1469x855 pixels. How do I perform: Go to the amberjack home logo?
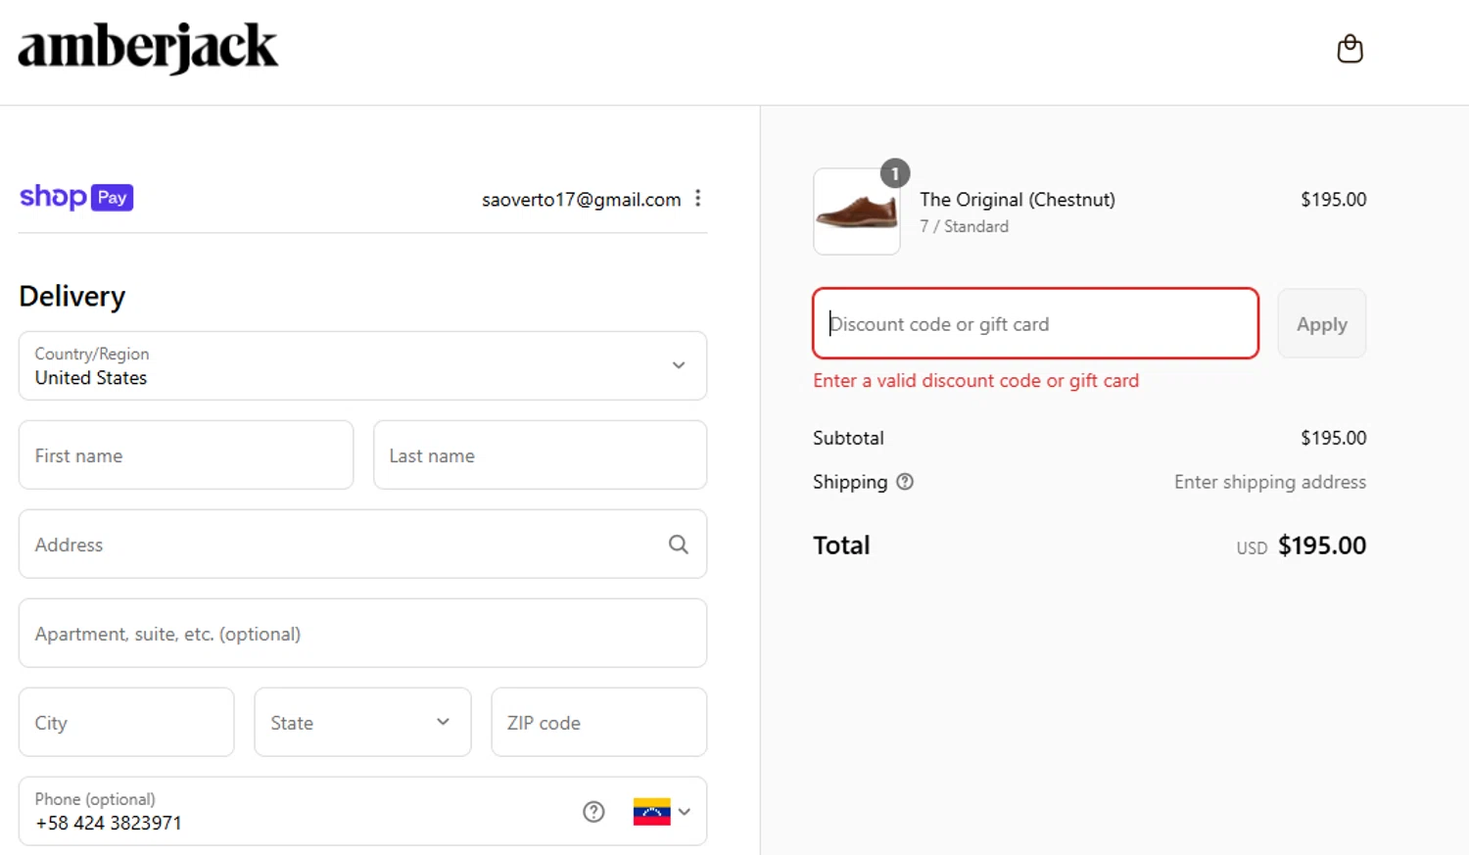pos(148,47)
